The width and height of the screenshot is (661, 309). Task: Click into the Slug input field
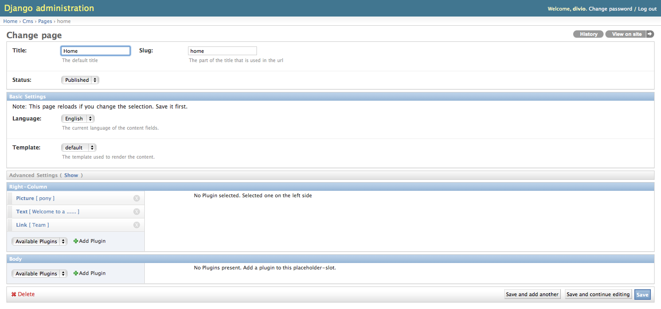(222, 51)
